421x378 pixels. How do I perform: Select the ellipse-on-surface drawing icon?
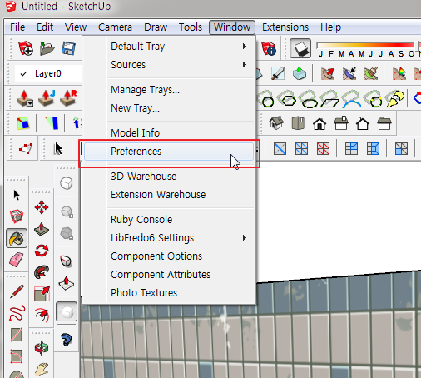pos(310,99)
